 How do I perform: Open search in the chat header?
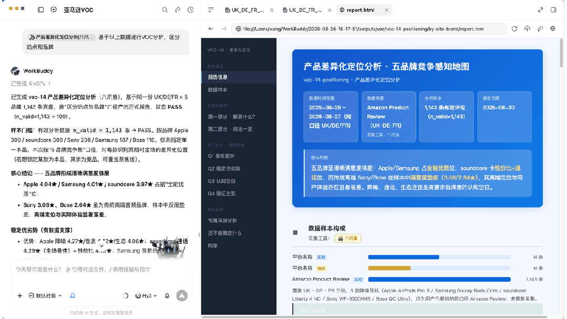(165, 10)
